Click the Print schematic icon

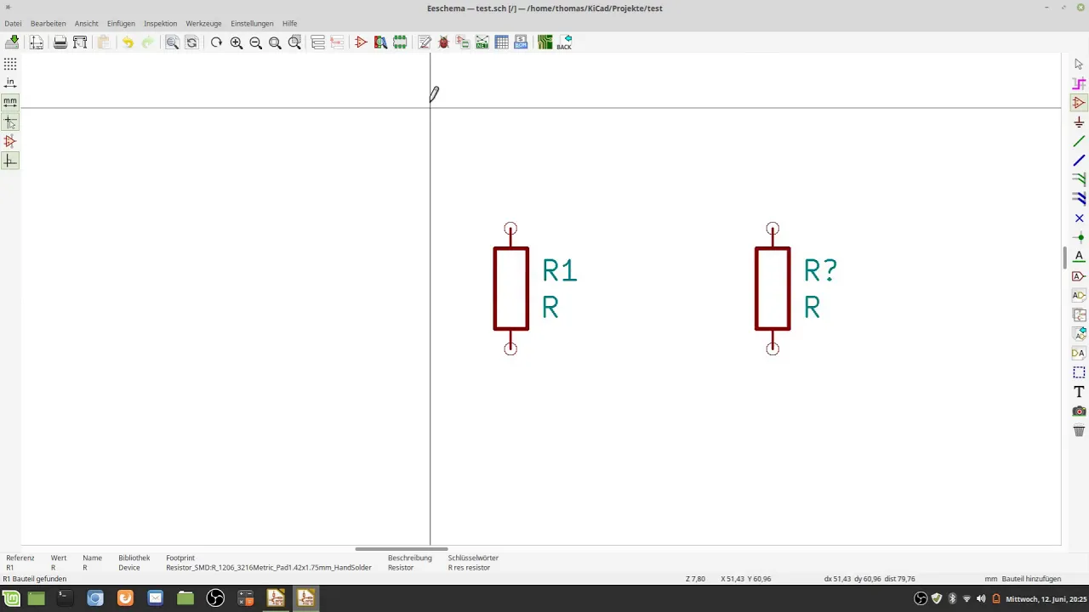click(x=60, y=42)
